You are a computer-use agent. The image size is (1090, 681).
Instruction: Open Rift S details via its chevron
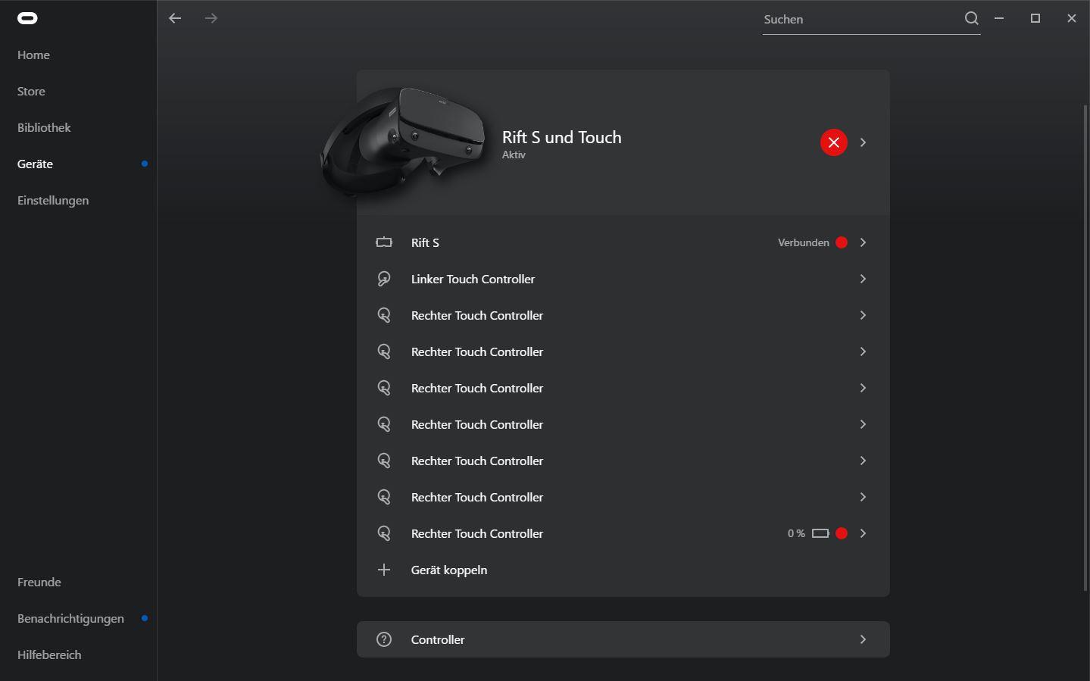tap(863, 242)
